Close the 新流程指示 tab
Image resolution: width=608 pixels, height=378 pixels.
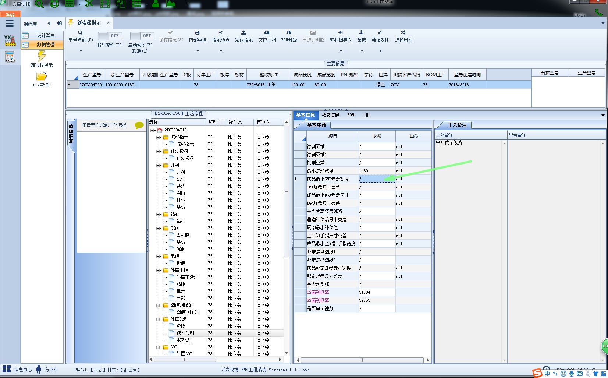pyautogui.click(x=108, y=23)
